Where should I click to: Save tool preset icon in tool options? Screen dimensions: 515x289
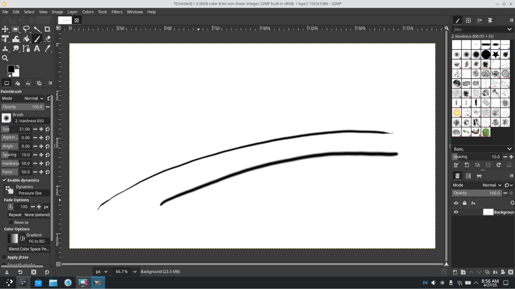click(x=7, y=272)
